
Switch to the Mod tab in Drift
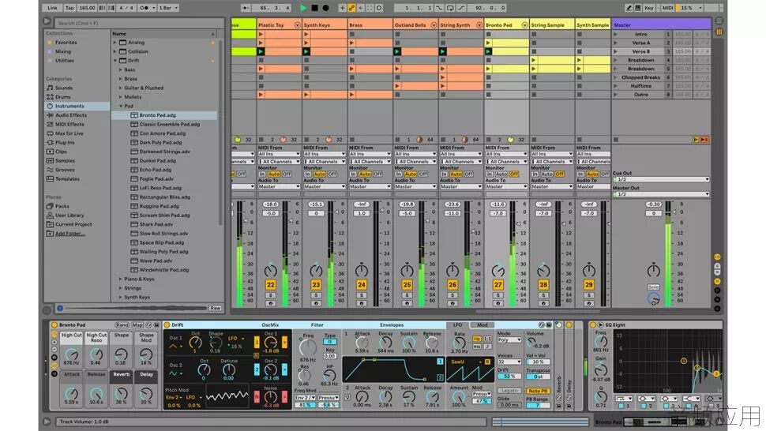pyautogui.click(x=483, y=324)
